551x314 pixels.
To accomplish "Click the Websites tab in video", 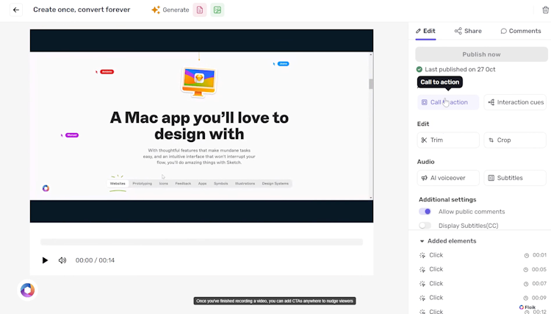I will tap(118, 184).
